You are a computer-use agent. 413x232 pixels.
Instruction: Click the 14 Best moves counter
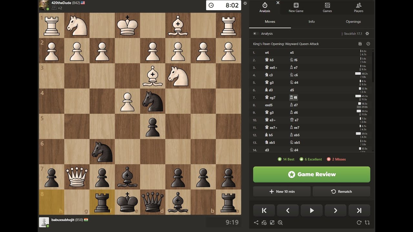tap(286, 159)
